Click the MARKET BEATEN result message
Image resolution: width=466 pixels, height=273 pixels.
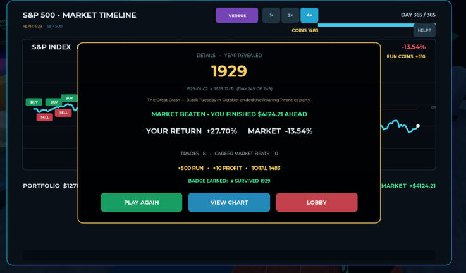coord(229,114)
